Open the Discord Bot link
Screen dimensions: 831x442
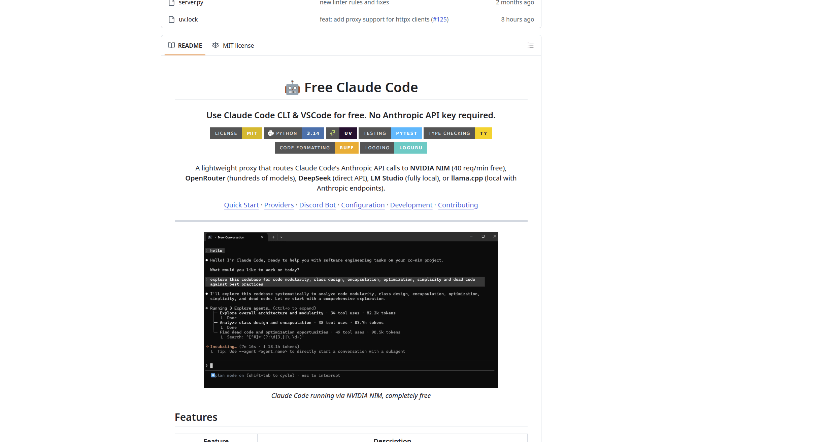click(x=317, y=205)
